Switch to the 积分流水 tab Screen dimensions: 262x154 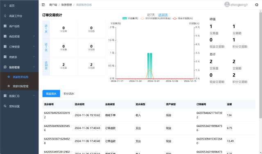click(69, 94)
